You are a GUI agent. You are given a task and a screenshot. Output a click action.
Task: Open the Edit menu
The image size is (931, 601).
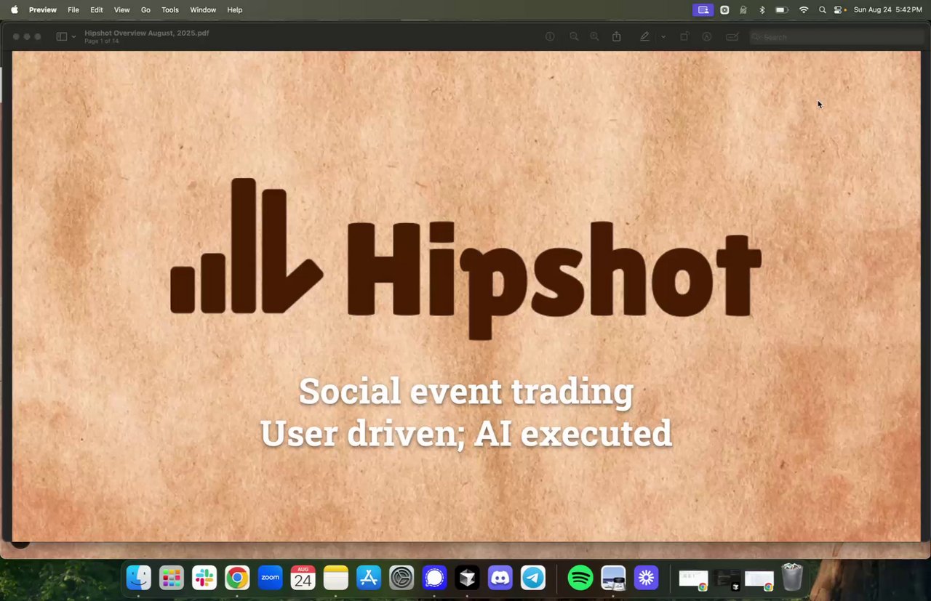tap(97, 9)
